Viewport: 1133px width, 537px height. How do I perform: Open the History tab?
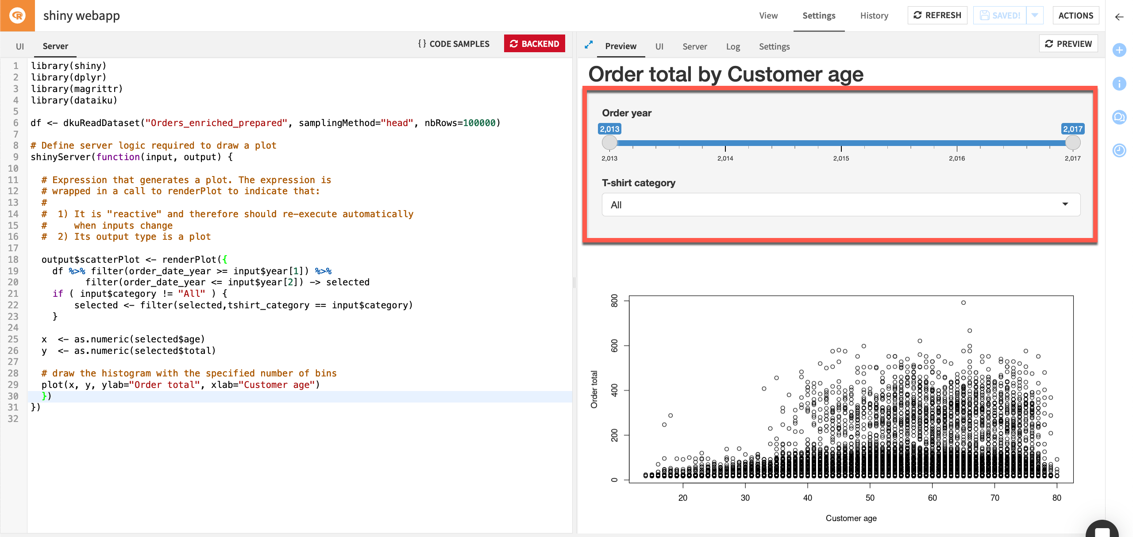(x=874, y=15)
